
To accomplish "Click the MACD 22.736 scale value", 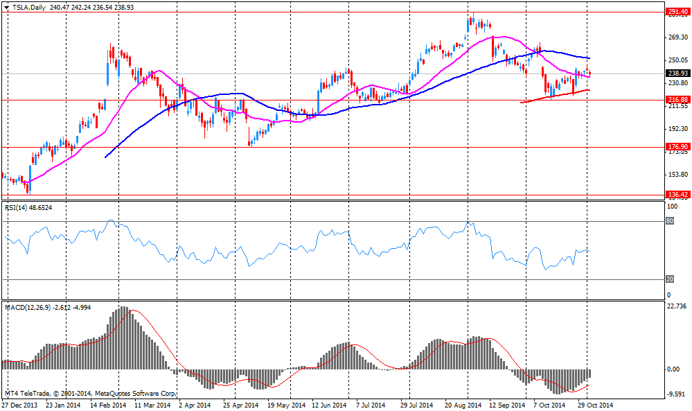I will click(677, 306).
